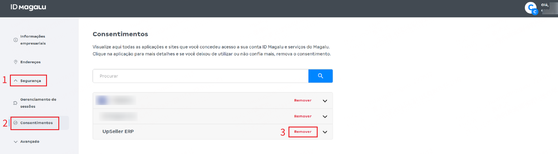The image size is (558, 154).
Task: Focus the Procurar search field
Action: pyautogui.click(x=200, y=76)
